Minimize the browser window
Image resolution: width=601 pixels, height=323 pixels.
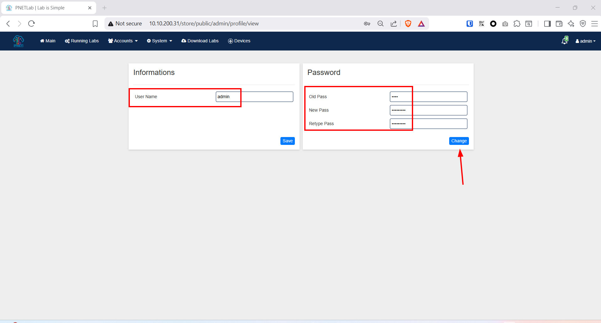point(557,8)
